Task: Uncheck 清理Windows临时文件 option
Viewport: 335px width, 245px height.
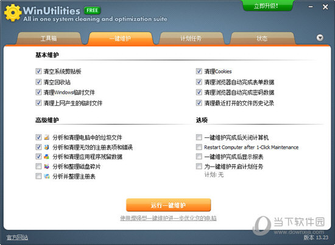Action: (38, 92)
